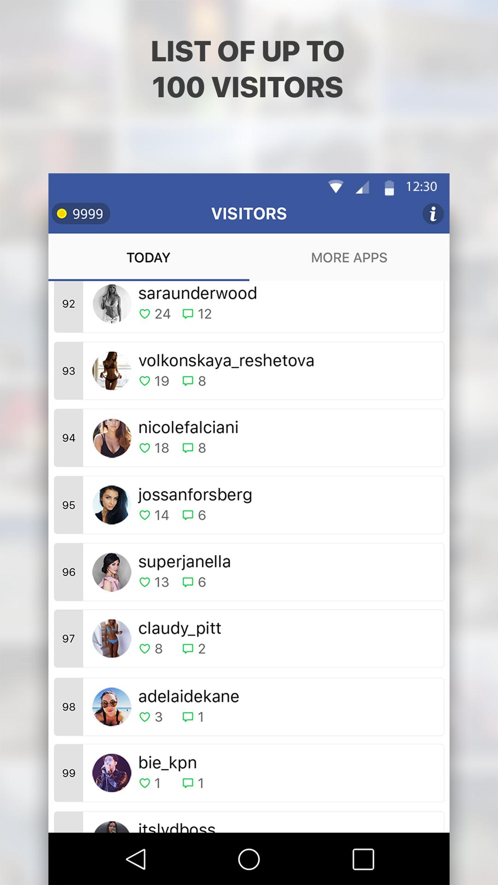Screen dimensions: 498x885
Task: Open the claudy_pitt username
Action: tap(180, 629)
